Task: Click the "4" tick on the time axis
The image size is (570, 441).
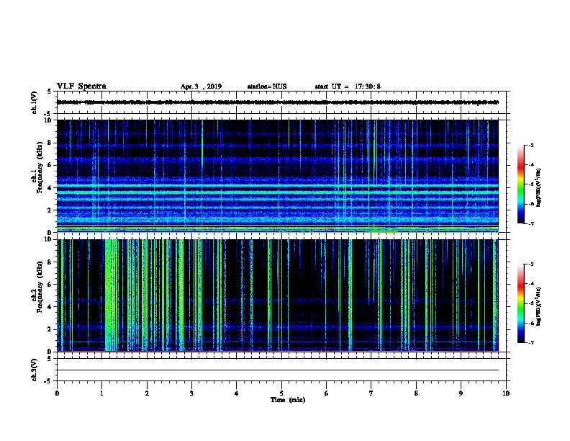Action: coord(236,393)
